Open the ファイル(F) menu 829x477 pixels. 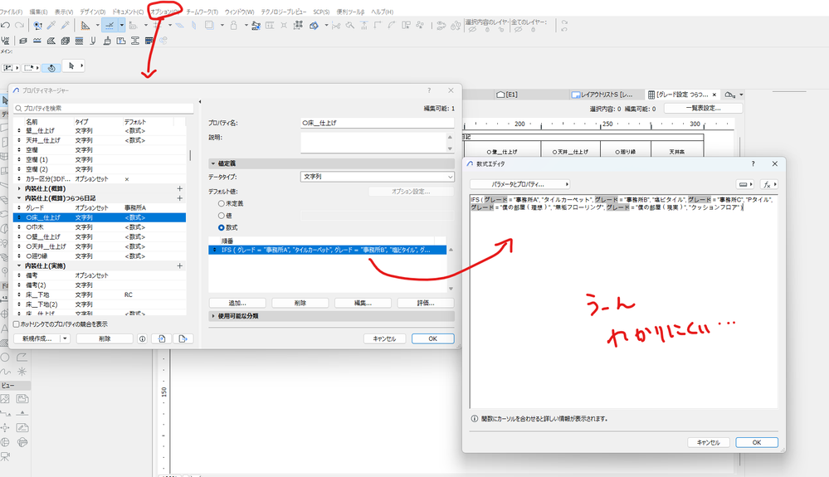pyautogui.click(x=11, y=12)
